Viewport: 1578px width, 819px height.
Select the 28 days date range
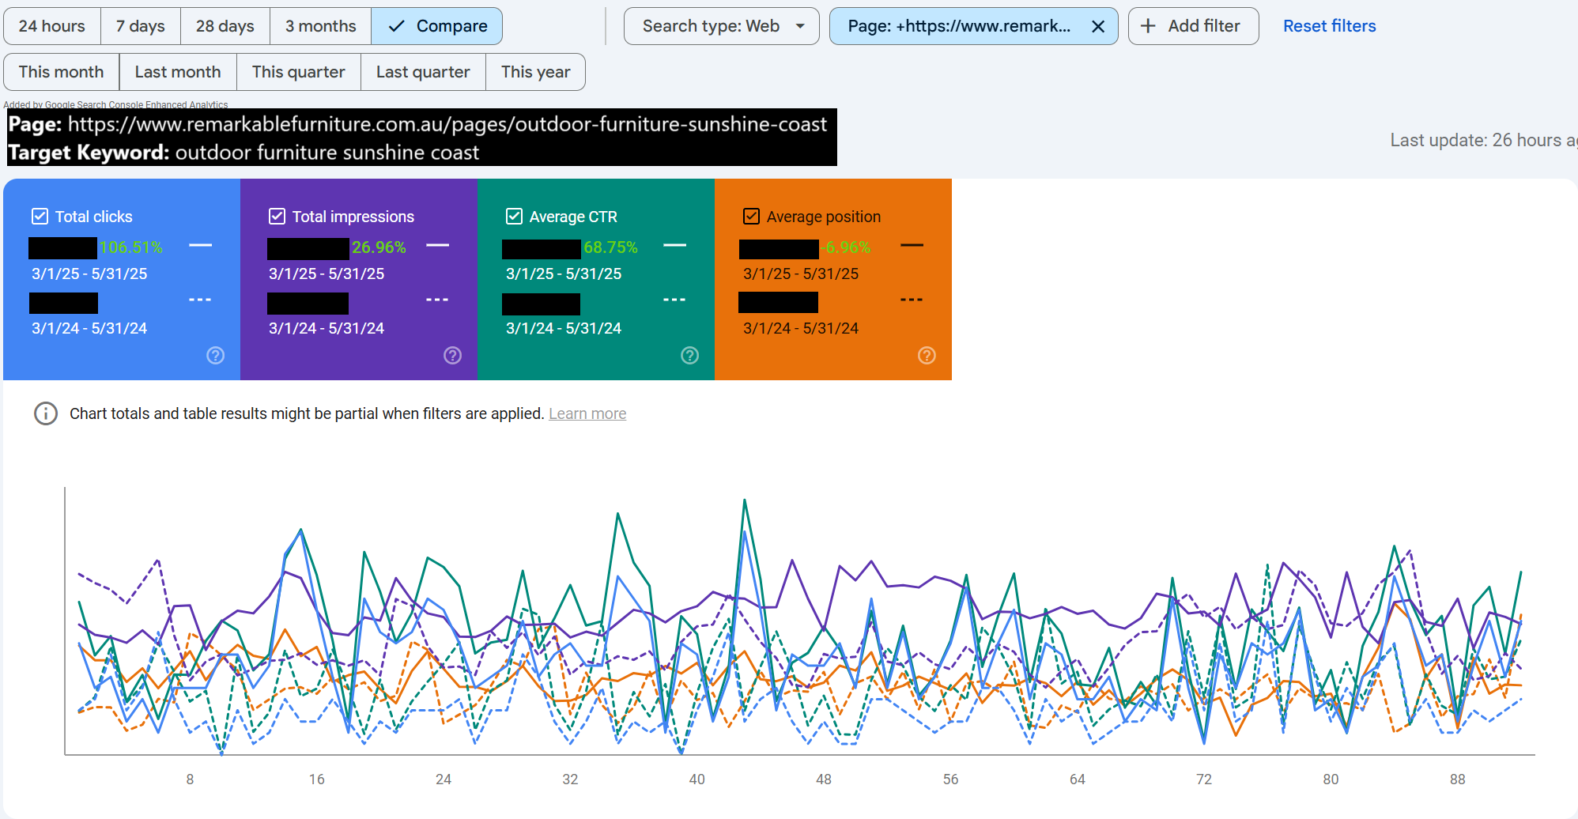pyautogui.click(x=225, y=26)
